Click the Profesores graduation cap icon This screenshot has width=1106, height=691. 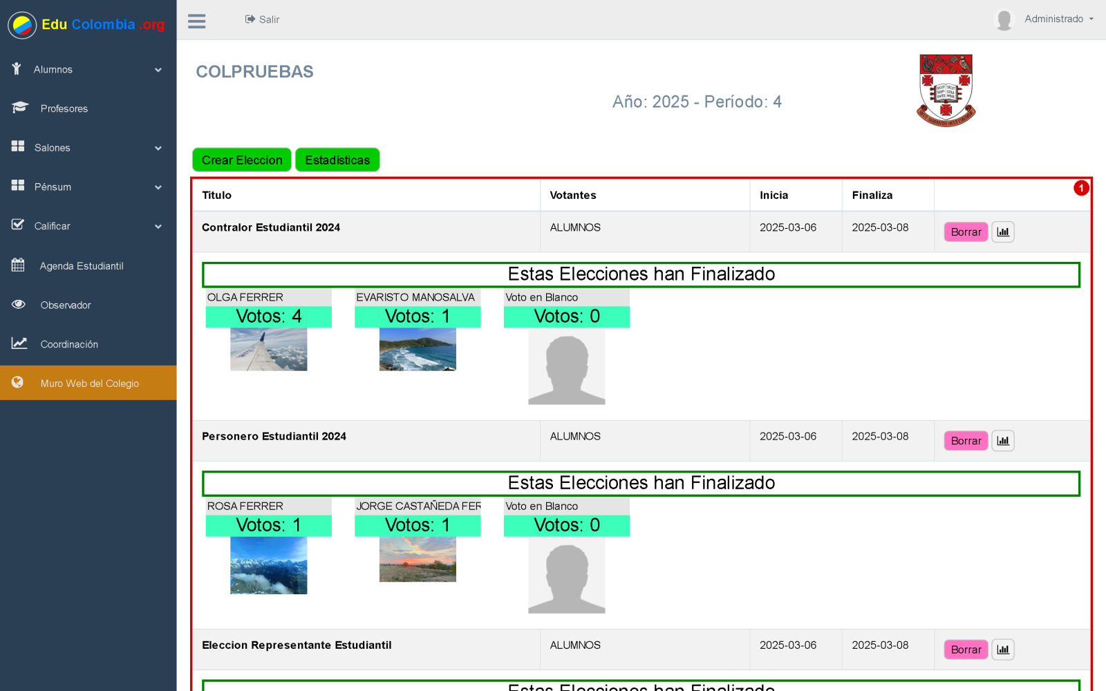pos(19,108)
